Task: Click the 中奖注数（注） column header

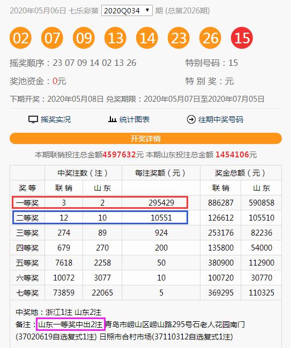Action: pos(83,173)
